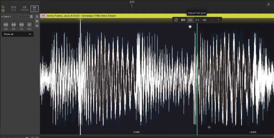Viewport: 274px width, 138px height.
Task: Click the red vertical line marker icon
Action: click(211, 20)
